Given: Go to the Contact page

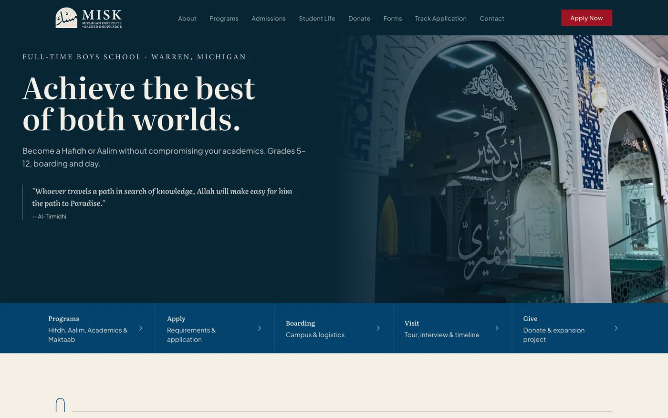Looking at the screenshot, I should click(492, 18).
